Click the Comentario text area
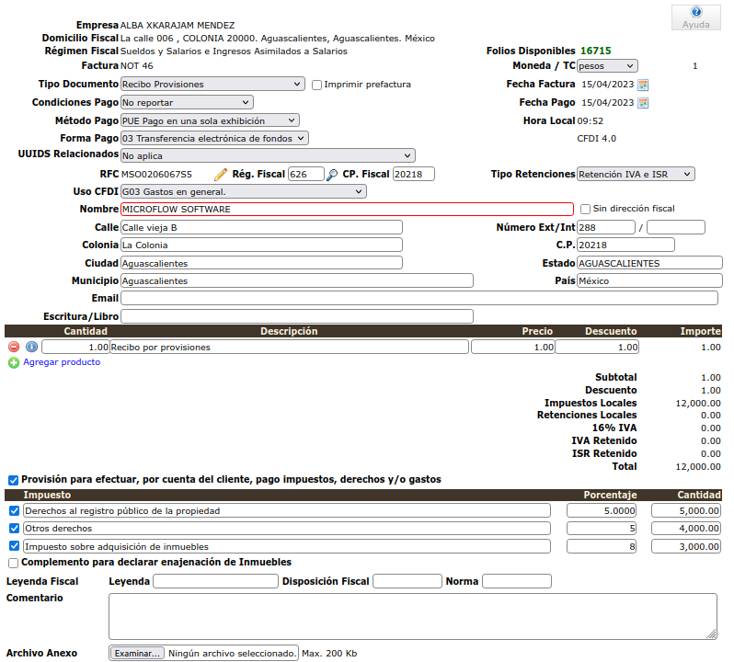734x662 pixels. click(x=413, y=616)
